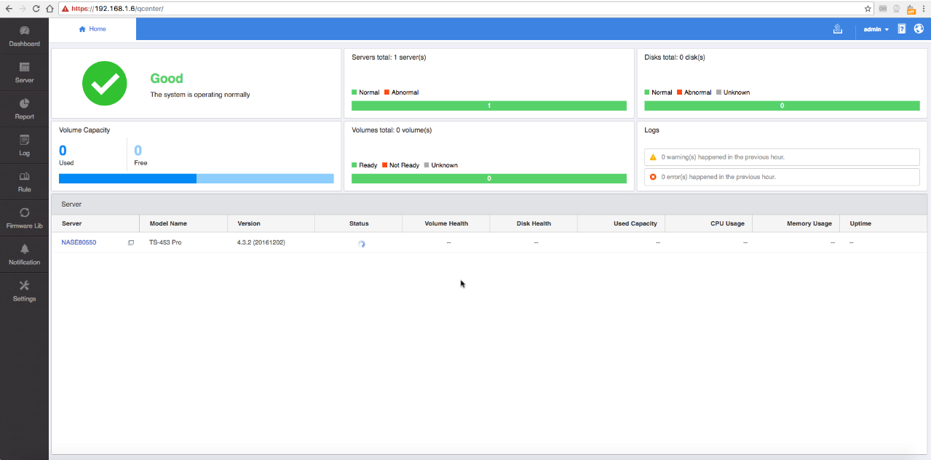Open the Chrome three-dot menu

pyautogui.click(x=924, y=9)
